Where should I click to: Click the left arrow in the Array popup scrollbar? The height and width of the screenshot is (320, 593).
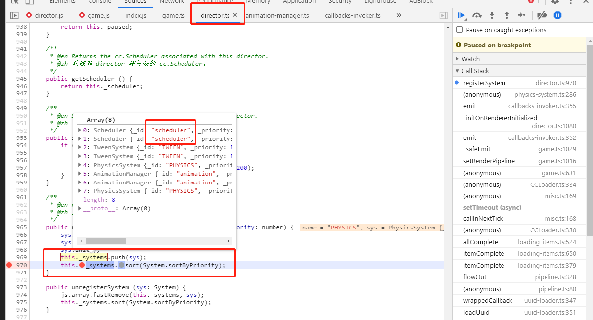click(x=81, y=241)
